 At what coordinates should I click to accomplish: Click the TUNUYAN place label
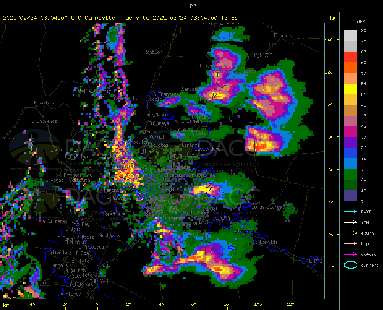point(99,281)
